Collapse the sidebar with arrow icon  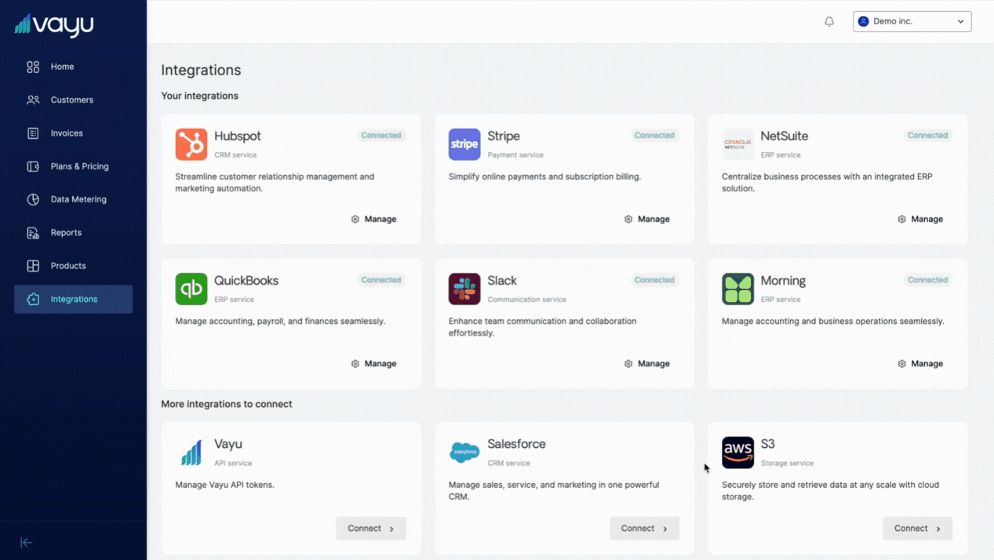click(26, 543)
